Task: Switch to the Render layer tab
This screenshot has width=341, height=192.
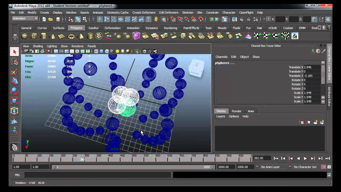Action: click(x=236, y=111)
